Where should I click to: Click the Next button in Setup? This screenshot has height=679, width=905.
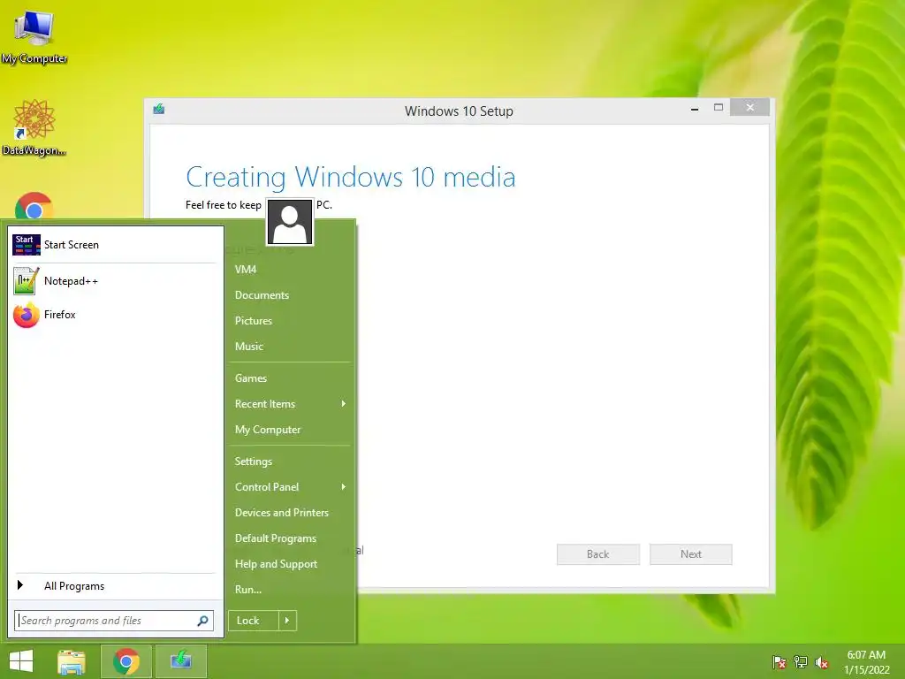691,554
